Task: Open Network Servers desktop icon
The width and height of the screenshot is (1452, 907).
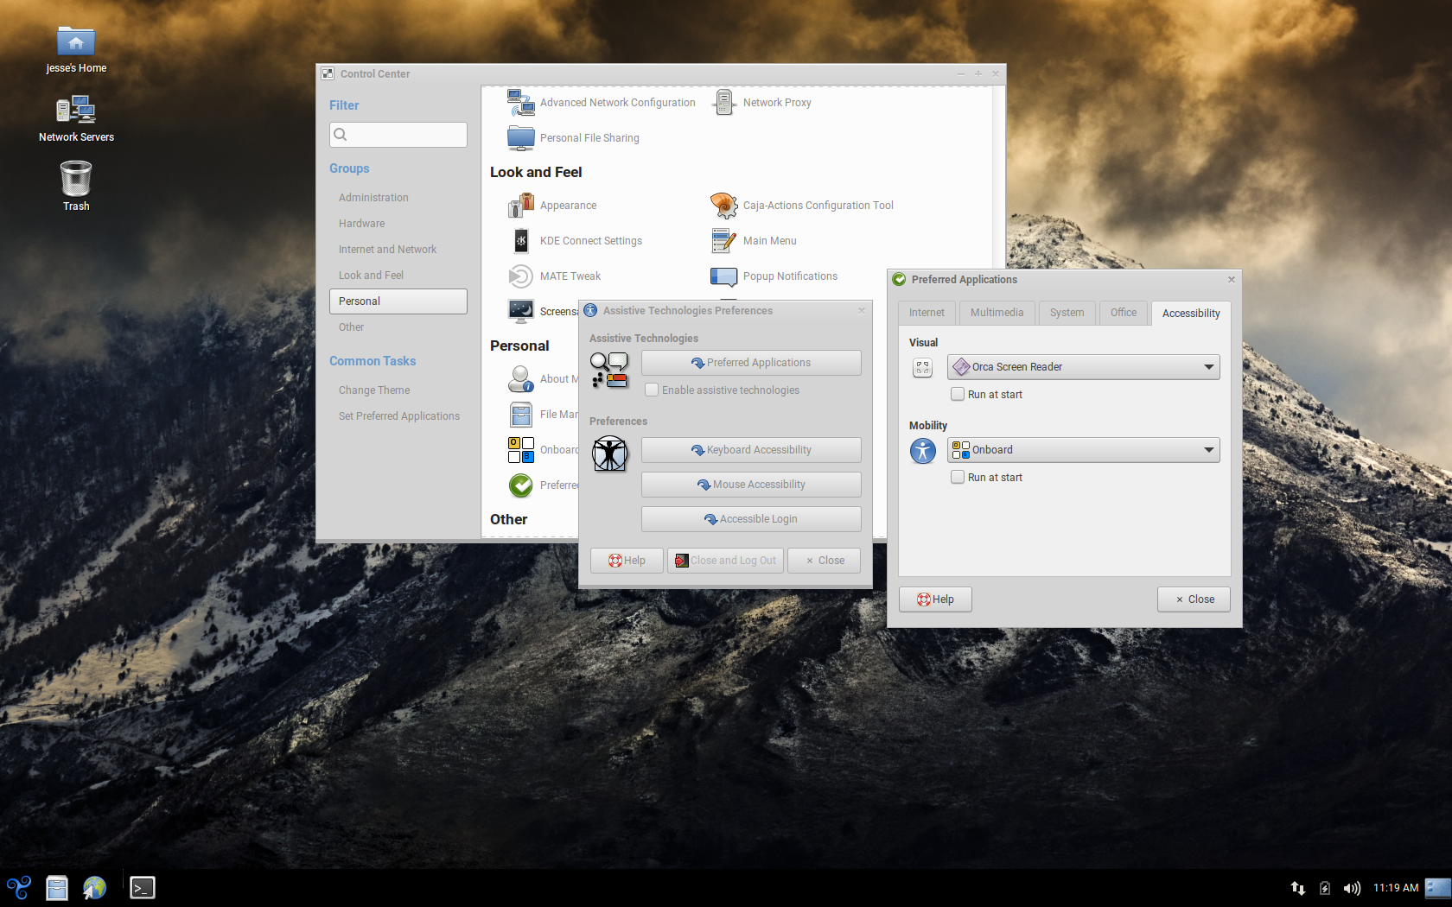Action: coord(76,111)
